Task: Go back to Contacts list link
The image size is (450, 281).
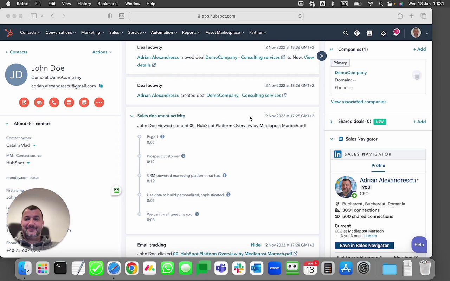Action: 17,52
